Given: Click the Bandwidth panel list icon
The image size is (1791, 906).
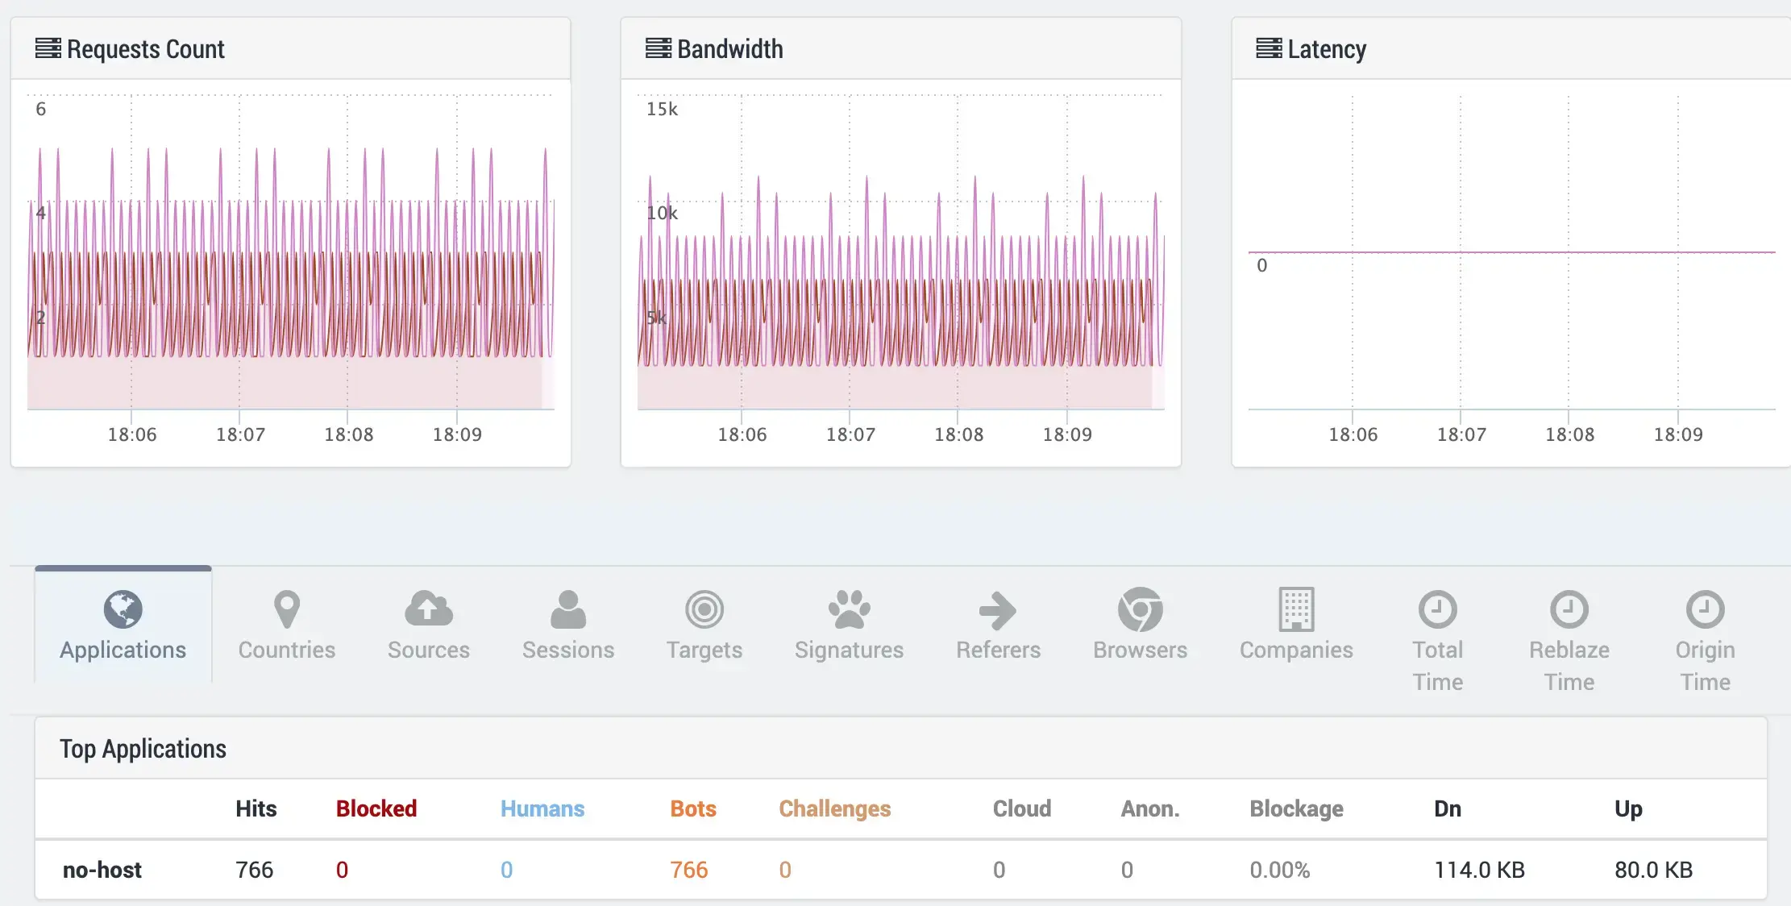Looking at the screenshot, I should [x=658, y=48].
